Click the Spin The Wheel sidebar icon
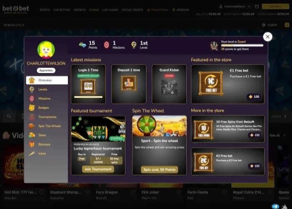The width and height of the screenshot is (292, 209). (x=31, y=126)
